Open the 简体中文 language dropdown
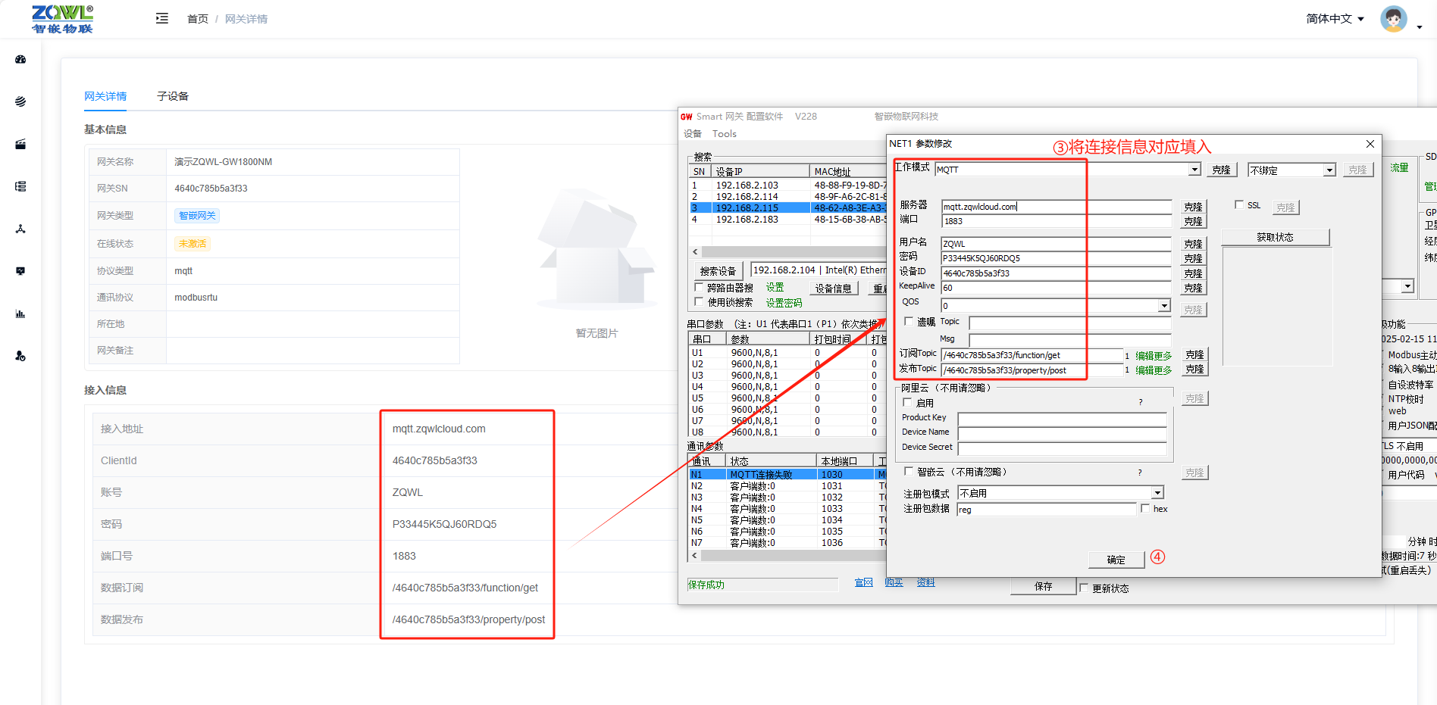The height and width of the screenshot is (705, 1437). coord(1335,19)
